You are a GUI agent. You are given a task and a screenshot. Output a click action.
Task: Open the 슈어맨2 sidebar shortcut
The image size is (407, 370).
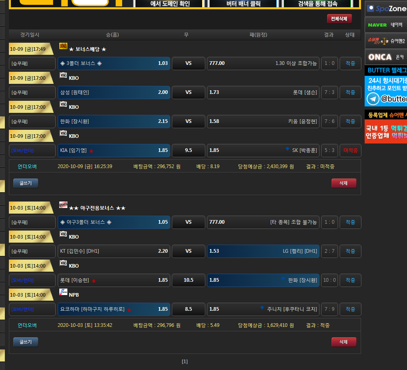click(386, 41)
